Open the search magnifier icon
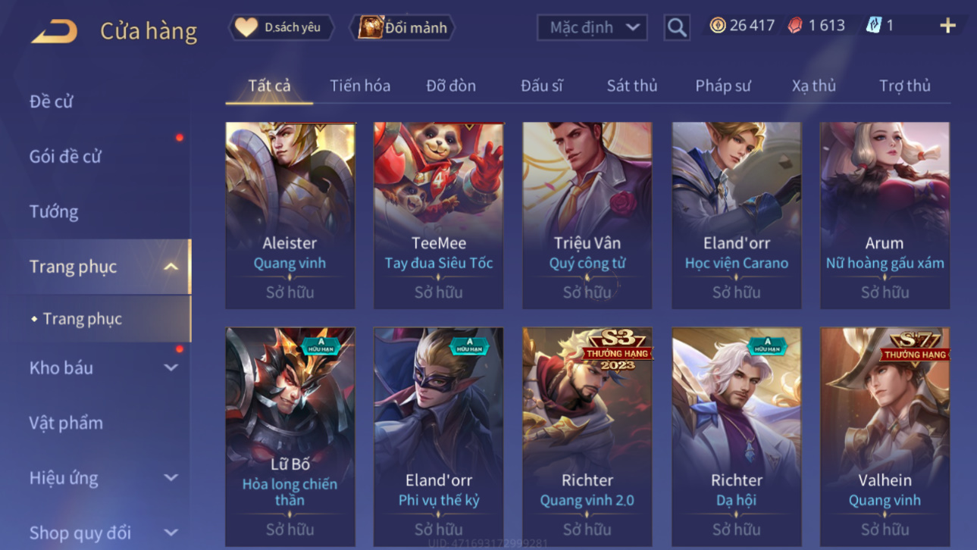The image size is (977, 550). point(677,28)
